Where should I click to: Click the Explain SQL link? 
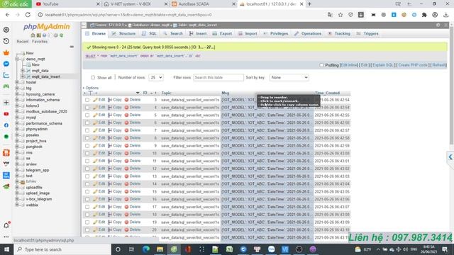(383, 65)
